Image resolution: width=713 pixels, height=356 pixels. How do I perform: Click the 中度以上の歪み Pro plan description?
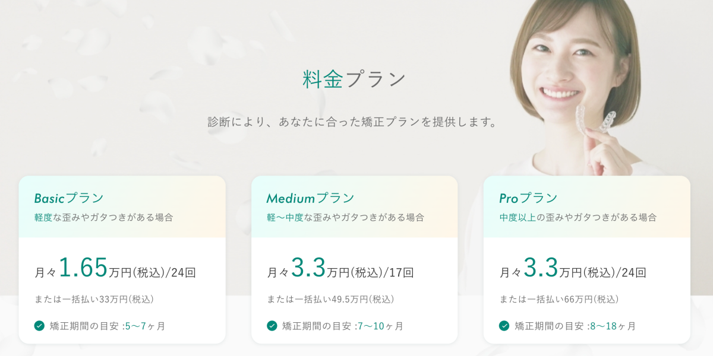pyautogui.click(x=578, y=217)
